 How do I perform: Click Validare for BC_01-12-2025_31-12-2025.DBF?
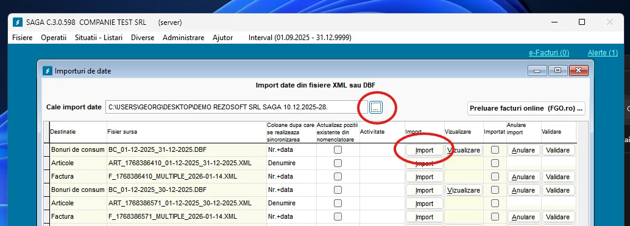pyautogui.click(x=558, y=150)
